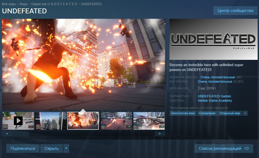The image size is (259, 158).
Task: Open recent reviews Очень положительные (40)
Action: 221,77
